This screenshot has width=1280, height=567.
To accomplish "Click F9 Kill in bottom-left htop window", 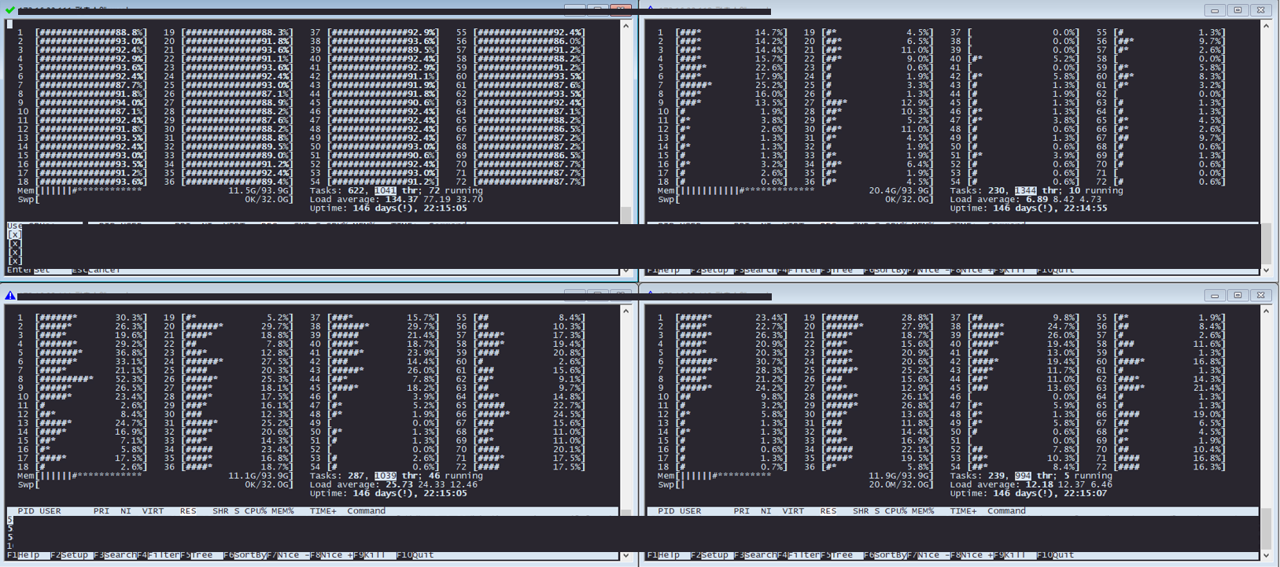I will click(x=369, y=555).
